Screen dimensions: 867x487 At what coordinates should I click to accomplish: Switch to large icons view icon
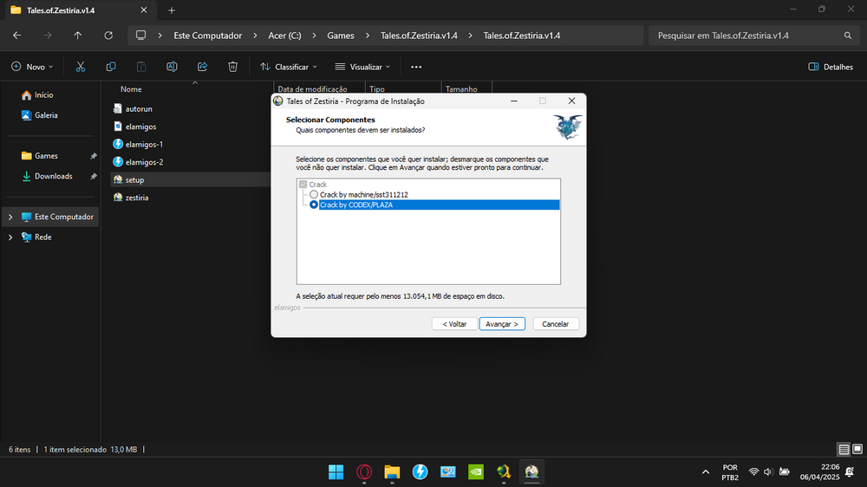tap(857, 450)
